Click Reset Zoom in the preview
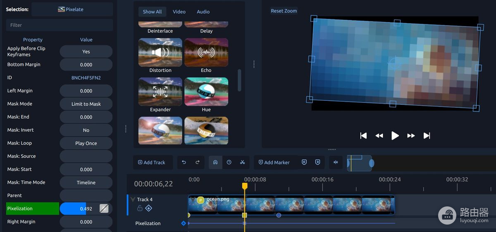Image resolution: width=496 pixels, height=232 pixels. click(x=284, y=11)
